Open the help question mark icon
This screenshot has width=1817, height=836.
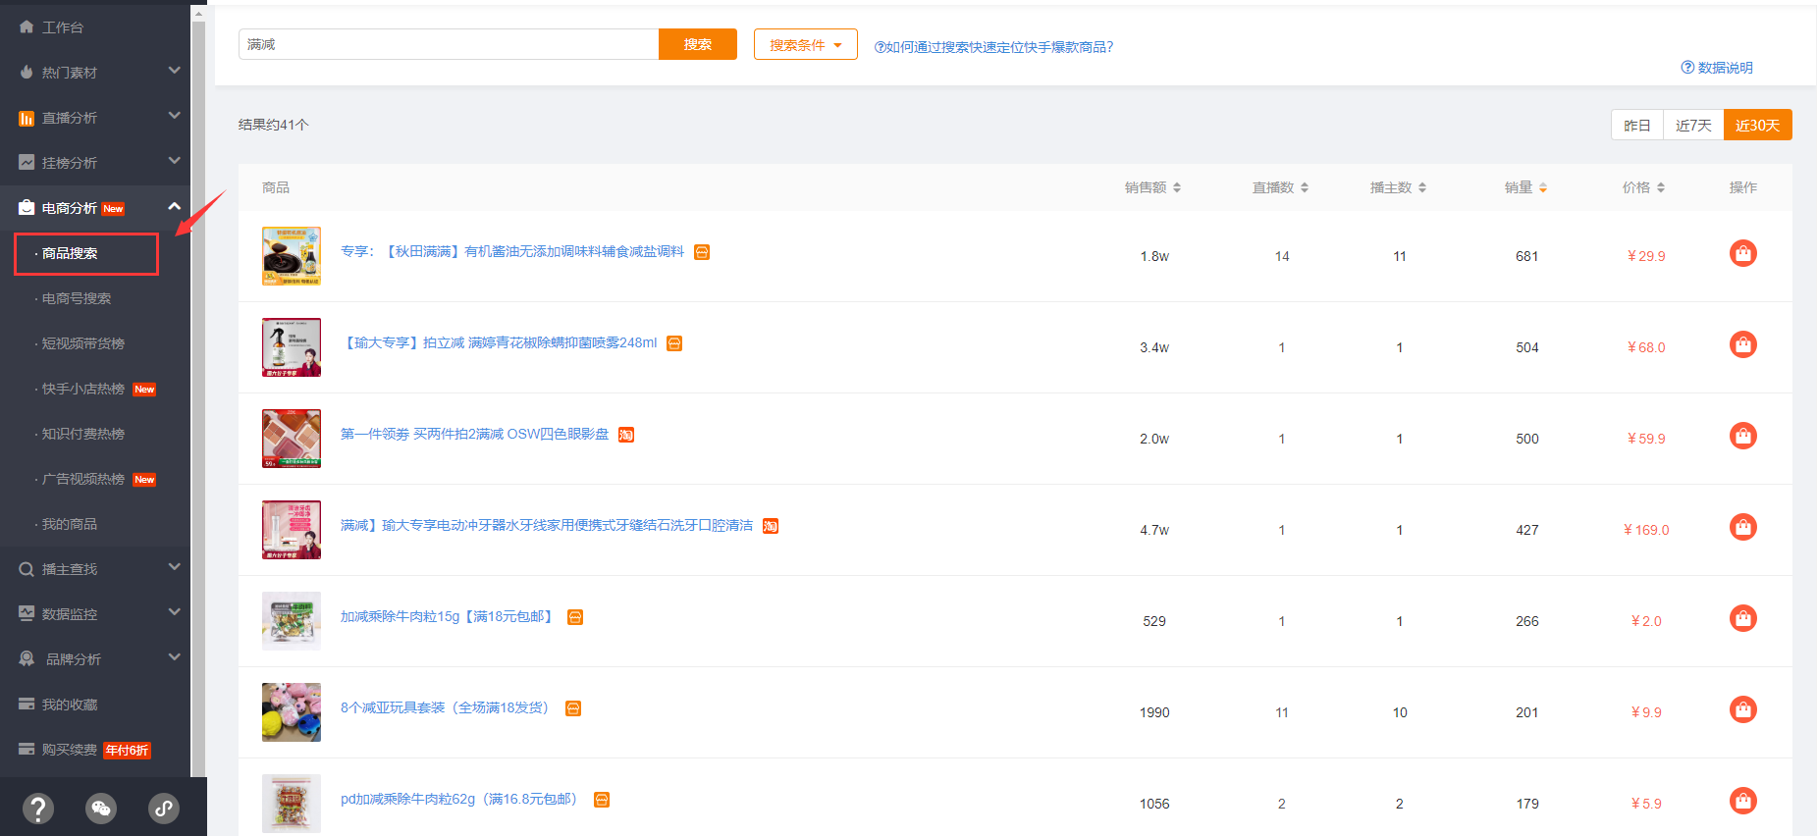(37, 809)
